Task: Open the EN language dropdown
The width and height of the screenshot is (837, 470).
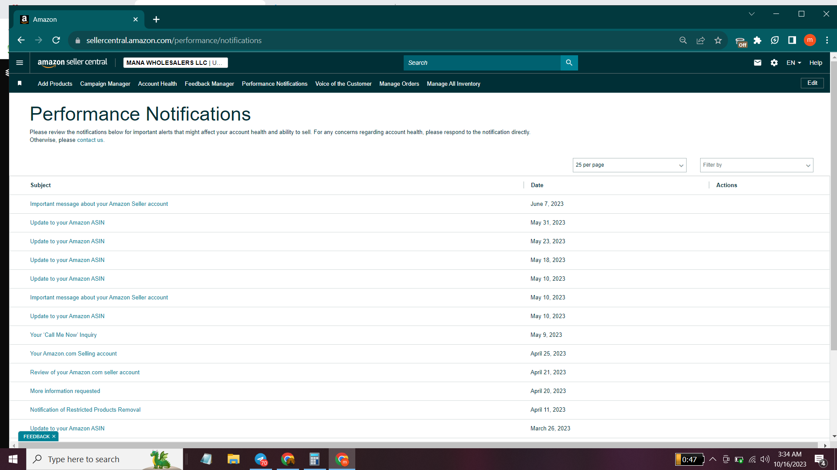Action: [x=794, y=63]
